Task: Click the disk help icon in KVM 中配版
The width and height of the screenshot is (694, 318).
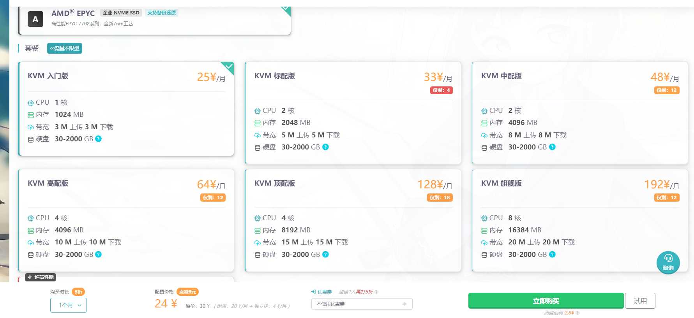Action: [x=552, y=147]
